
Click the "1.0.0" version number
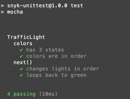[x=60, y=6]
